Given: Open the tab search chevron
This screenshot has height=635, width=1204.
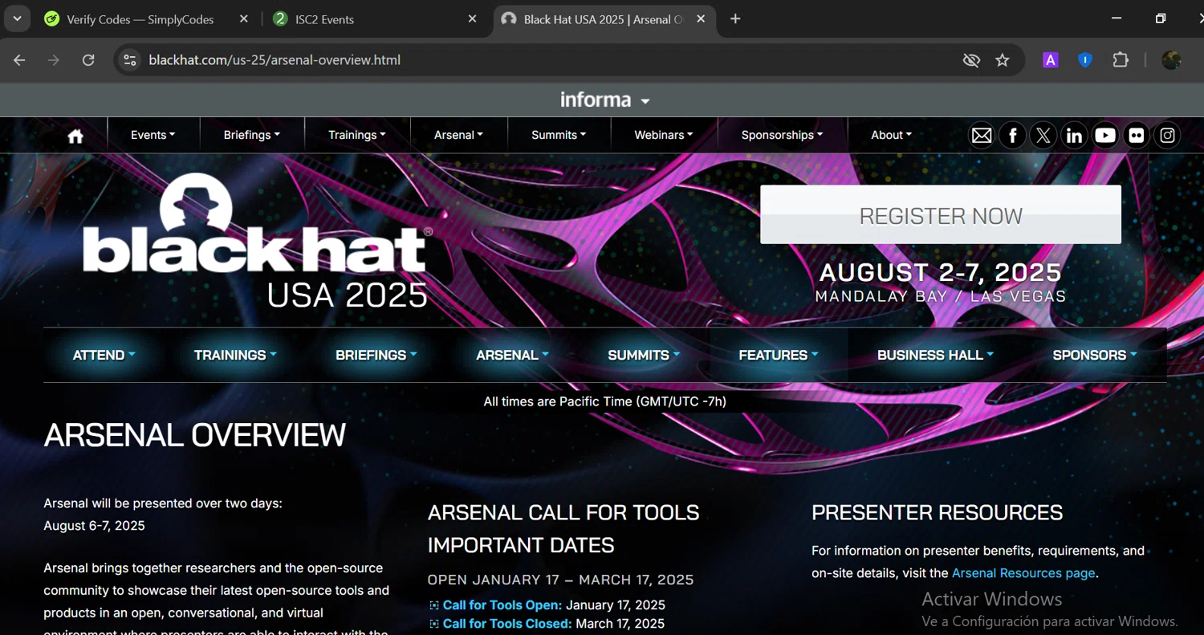Looking at the screenshot, I should [17, 19].
